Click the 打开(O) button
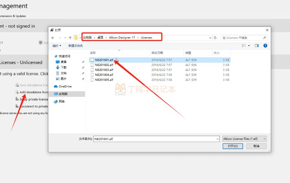290x183 pixels. coord(233,146)
